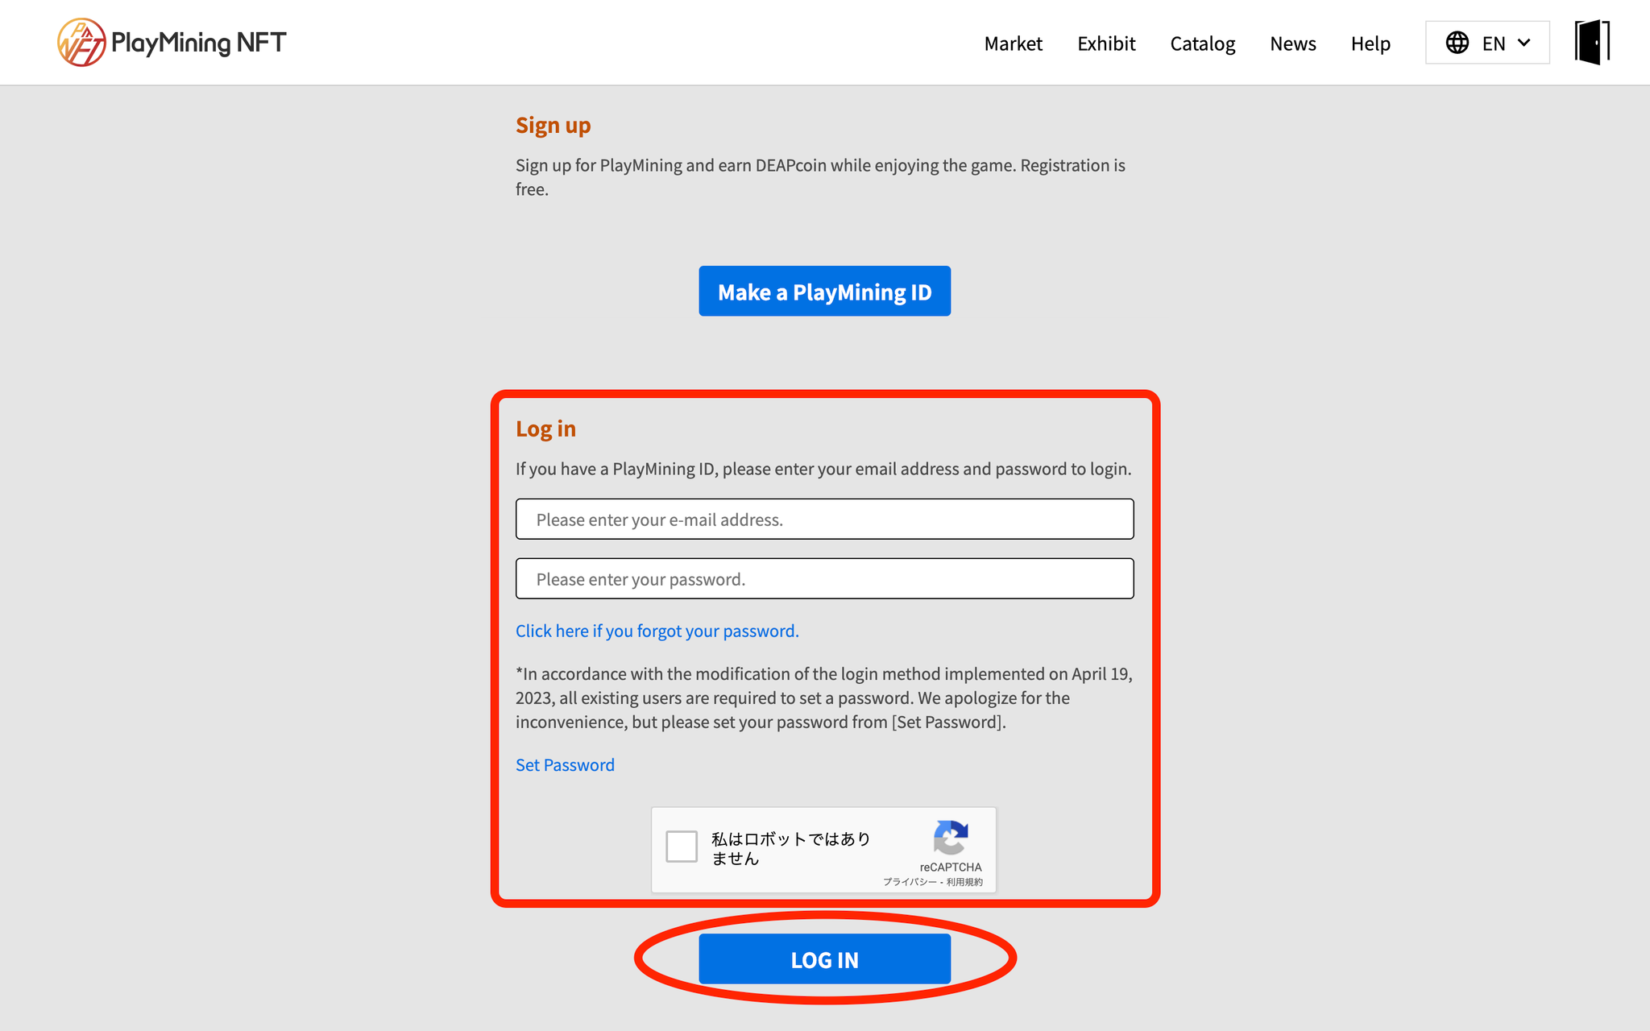The image size is (1650, 1031).
Task: Open the Help menu item
Action: (x=1370, y=43)
